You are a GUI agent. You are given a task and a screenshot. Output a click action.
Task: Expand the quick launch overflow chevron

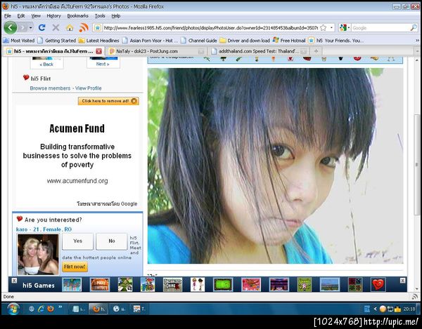[60, 307]
